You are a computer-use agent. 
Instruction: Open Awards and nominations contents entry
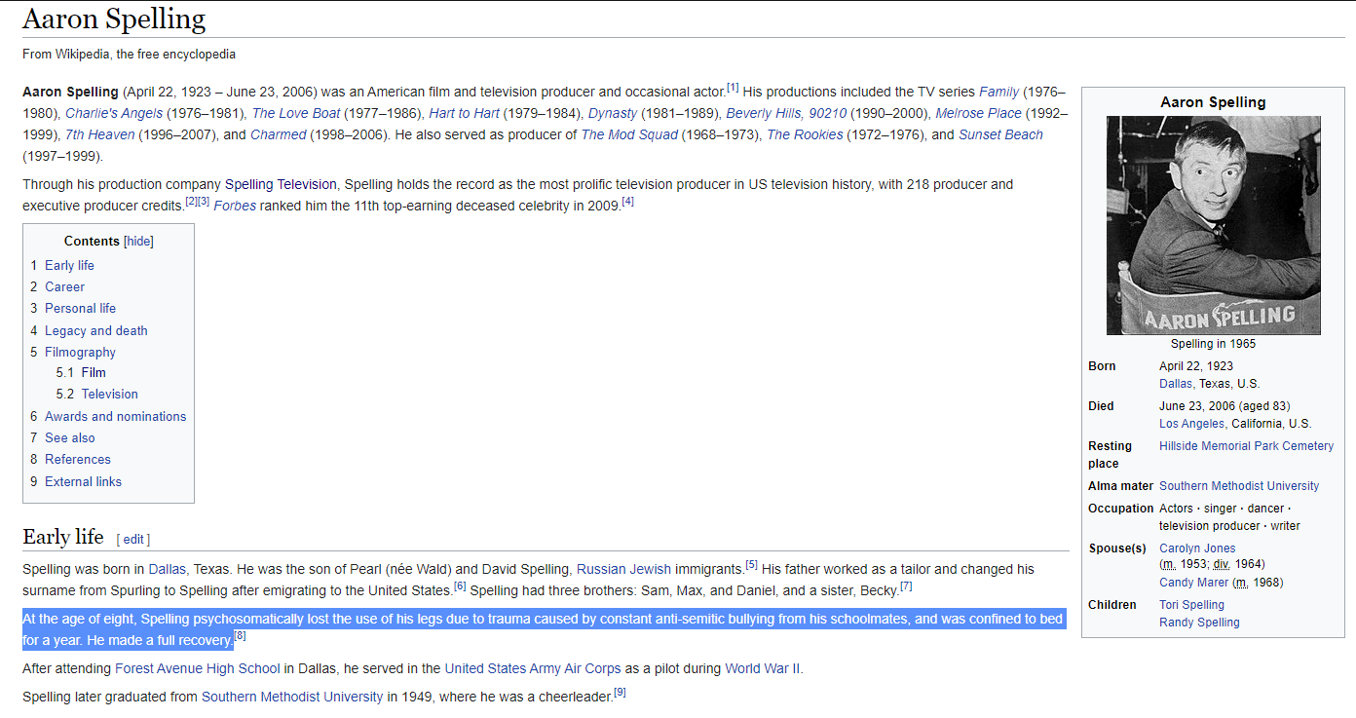tap(115, 416)
